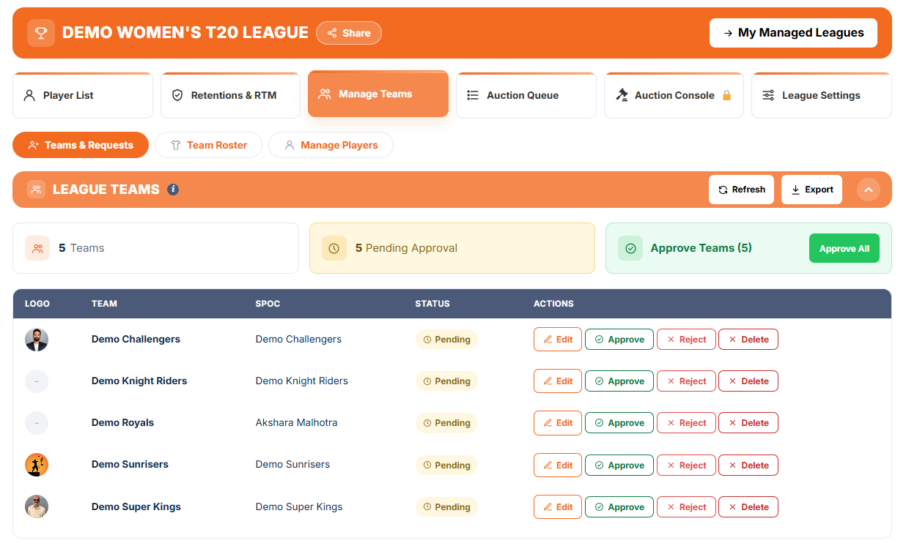This screenshot has width=906, height=546.
Task: Click Demo Challengers team logo avatar
Action: 37,340
